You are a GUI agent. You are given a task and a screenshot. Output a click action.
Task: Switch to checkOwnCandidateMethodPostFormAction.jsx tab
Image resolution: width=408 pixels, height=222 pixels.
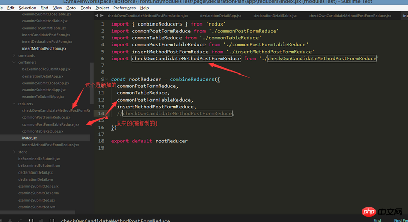(x=147, y=16)
